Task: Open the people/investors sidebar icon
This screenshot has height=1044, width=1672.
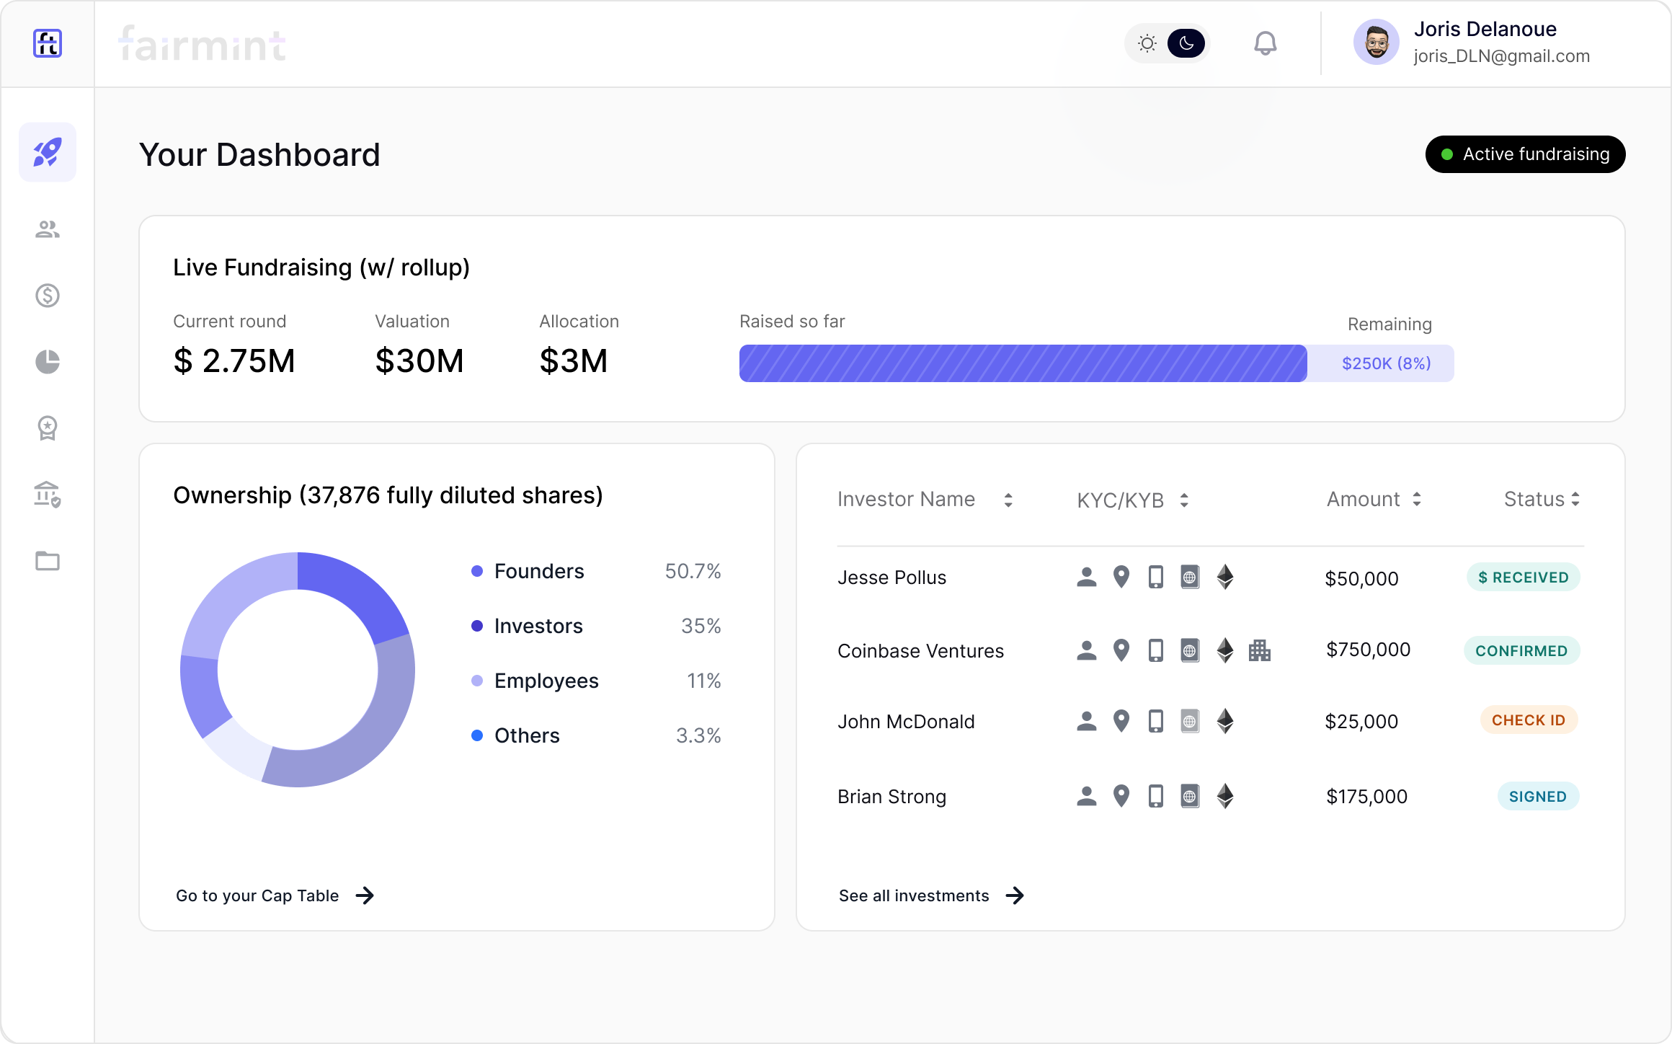Action: tap(48, 229)
